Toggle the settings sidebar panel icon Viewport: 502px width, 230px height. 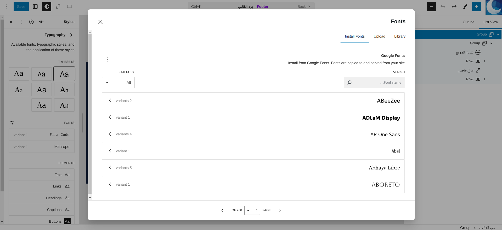(x=35, y=7)
